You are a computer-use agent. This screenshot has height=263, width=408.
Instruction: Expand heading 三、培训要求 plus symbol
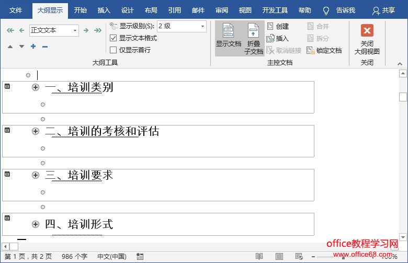click(36, 175)
